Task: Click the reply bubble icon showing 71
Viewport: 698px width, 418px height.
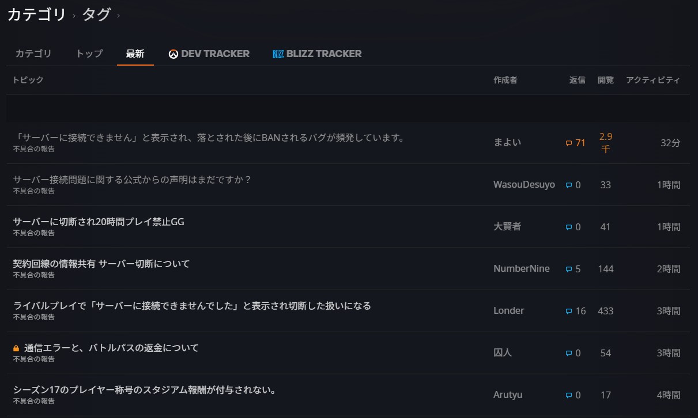Action: [569, 143]
